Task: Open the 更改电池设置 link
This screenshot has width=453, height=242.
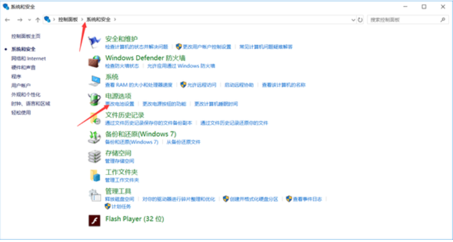Action: click(x=119, y=104)
